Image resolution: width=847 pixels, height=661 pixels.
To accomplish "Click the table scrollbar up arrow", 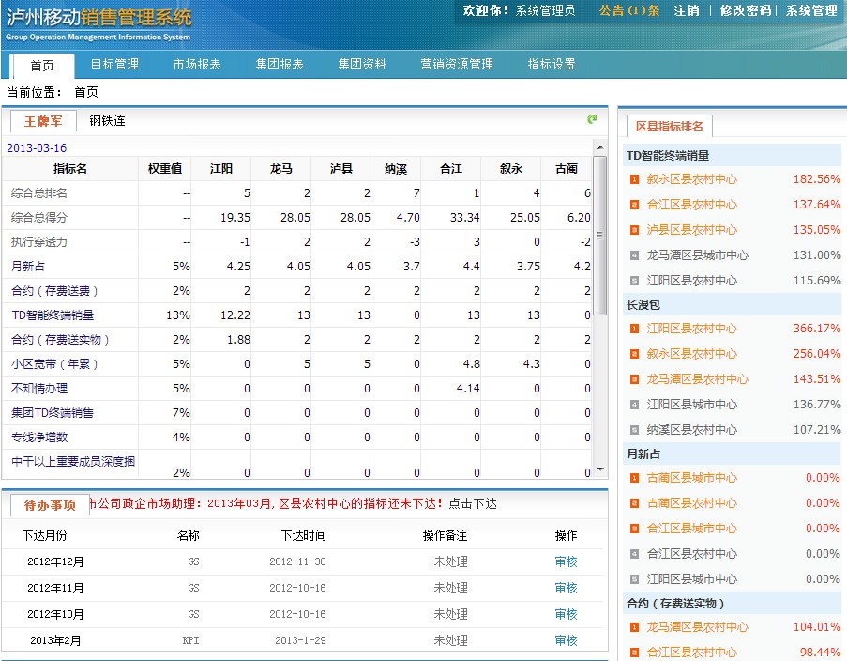I will [600, 147].
